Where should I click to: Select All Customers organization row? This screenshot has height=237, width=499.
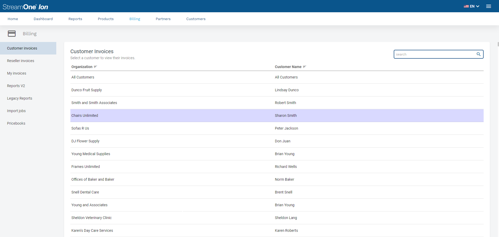click(277, 77)
